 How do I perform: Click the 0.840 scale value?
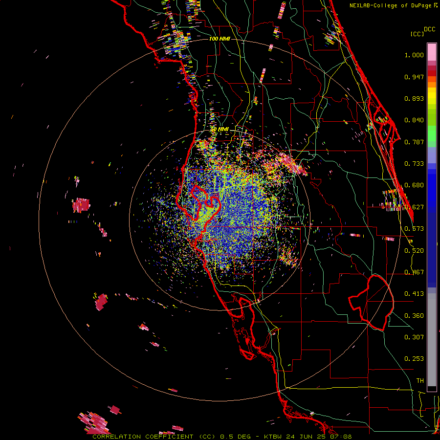[414, 120]
